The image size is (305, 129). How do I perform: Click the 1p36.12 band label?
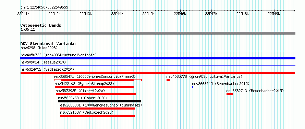coord(28,30)
